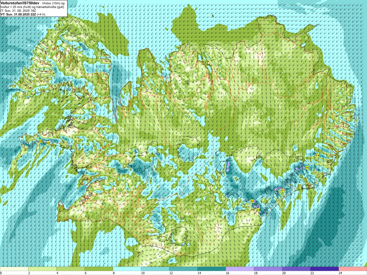Click the scale number 0
The width and height of the screenshot is (367, 275).
click(1, 273)
